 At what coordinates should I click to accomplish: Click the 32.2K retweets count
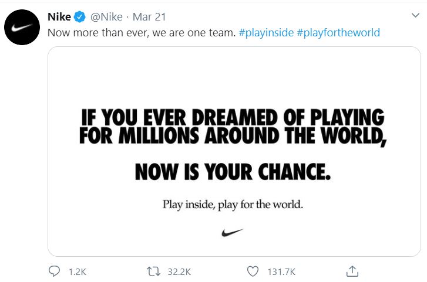click(x=179, y=271)
